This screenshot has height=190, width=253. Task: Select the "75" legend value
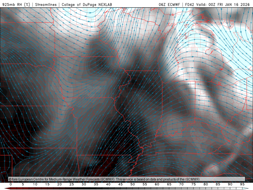pyautogui.click(x=194, y=184)
